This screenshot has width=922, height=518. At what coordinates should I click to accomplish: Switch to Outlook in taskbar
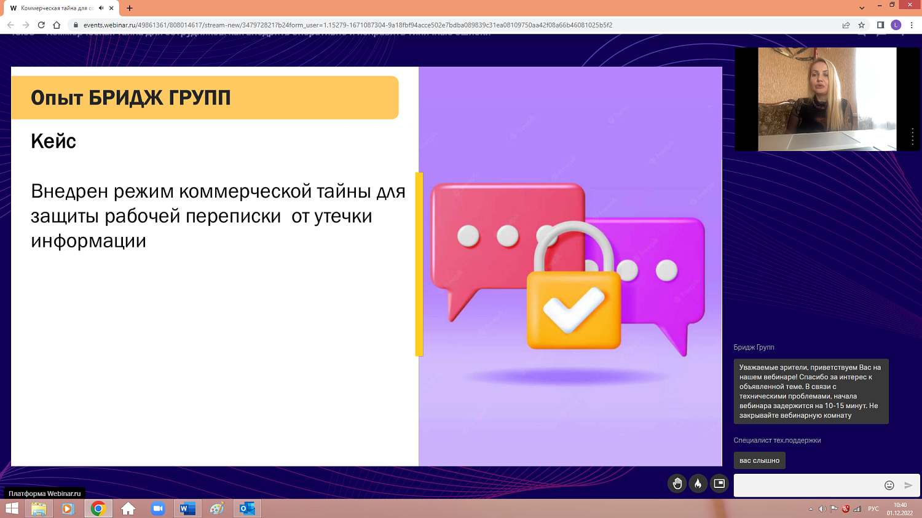click(247, 508)
